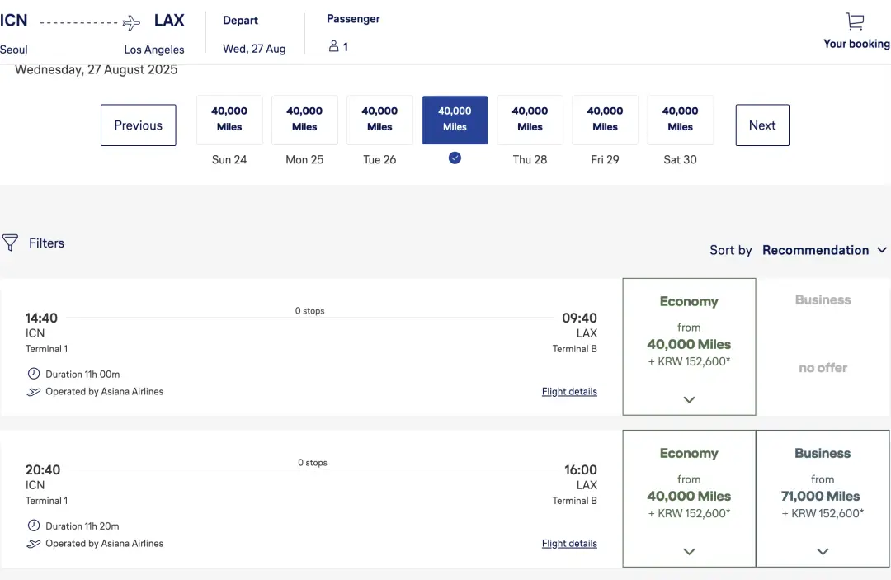The image size is (891, 580).
Task: Click the Asiana plane icon on 20:40 flight
Action: (x=34, y=544)
